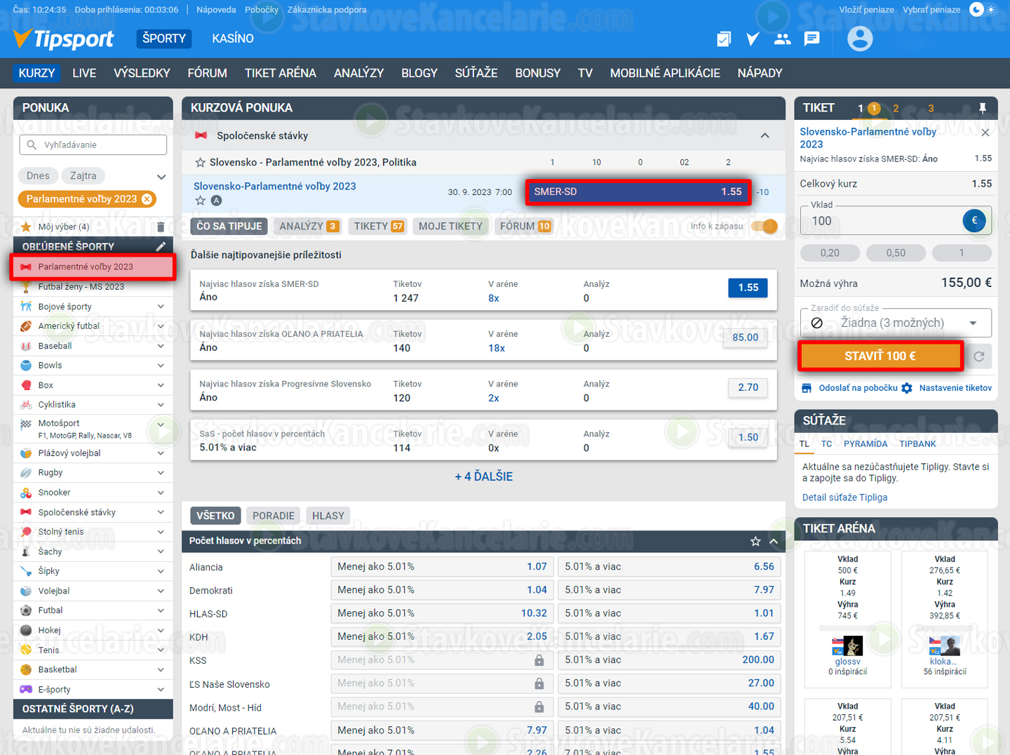The height and width of the screenshot is (755, 1010).
Task: Open the PYRAMÍDA competition tab
Action: (866, 443)
